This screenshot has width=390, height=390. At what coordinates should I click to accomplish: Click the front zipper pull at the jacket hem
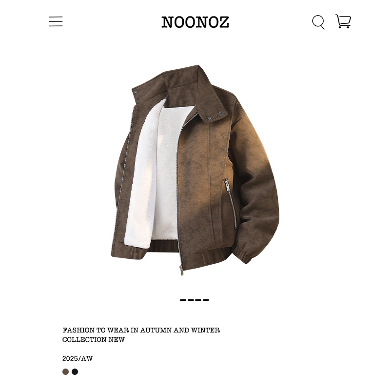(x=181, y=271)
